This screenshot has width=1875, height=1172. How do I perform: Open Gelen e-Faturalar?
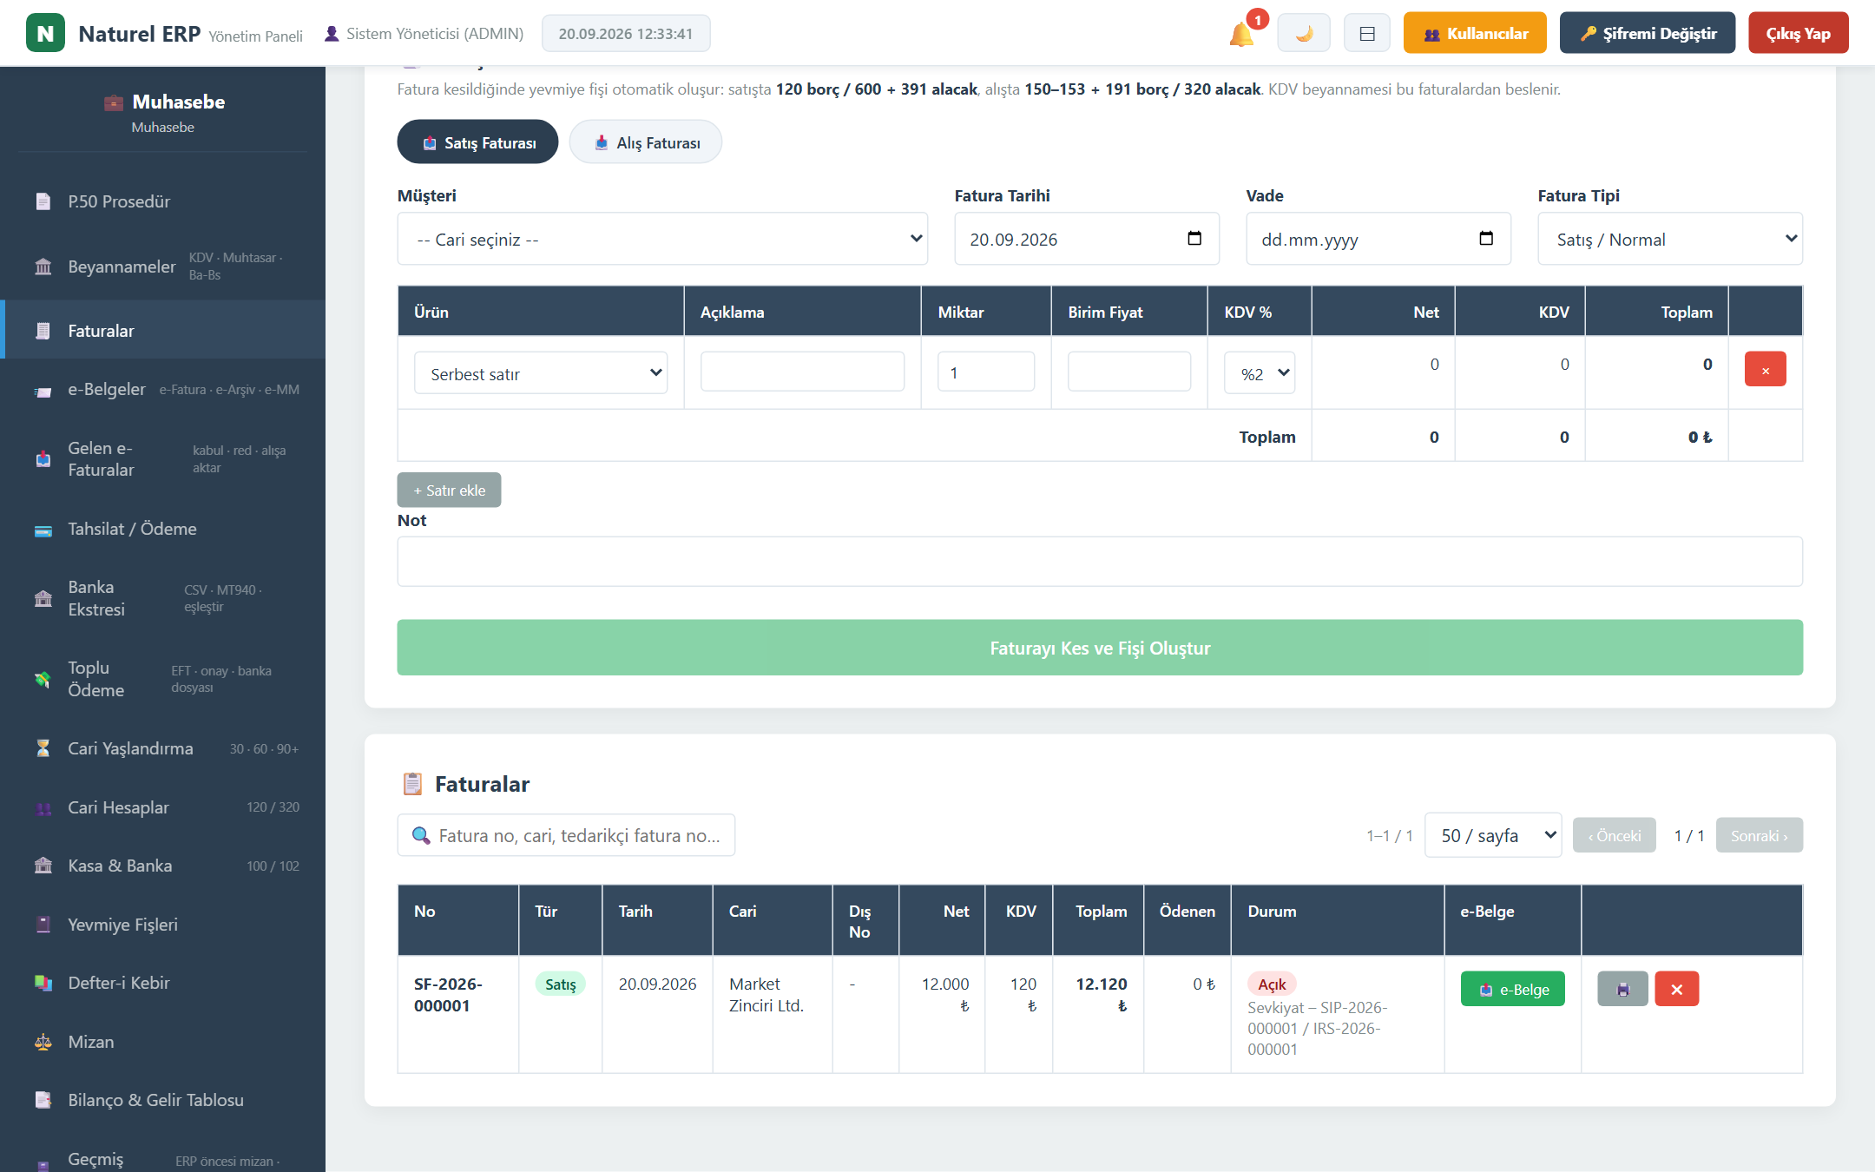point(163,459)
